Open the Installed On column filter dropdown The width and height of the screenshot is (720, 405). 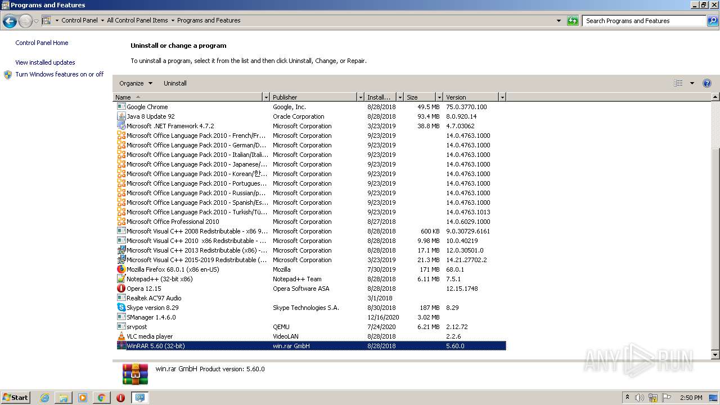(400, 97)
